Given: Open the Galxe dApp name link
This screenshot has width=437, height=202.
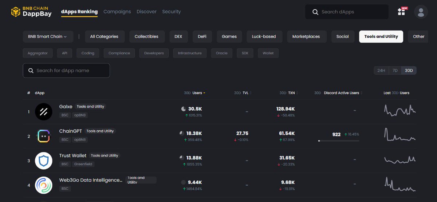Looking at the screenshot, I should [66, 107].
